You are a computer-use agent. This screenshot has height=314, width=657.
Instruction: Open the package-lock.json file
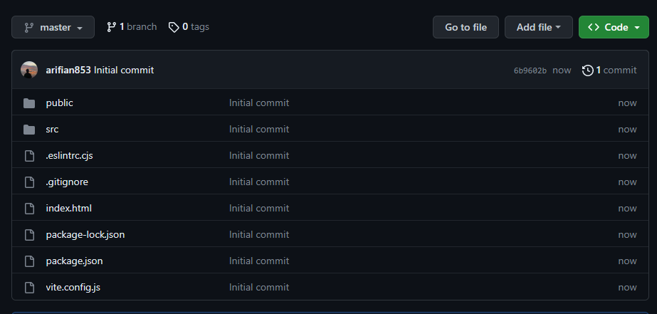point(85,235)
